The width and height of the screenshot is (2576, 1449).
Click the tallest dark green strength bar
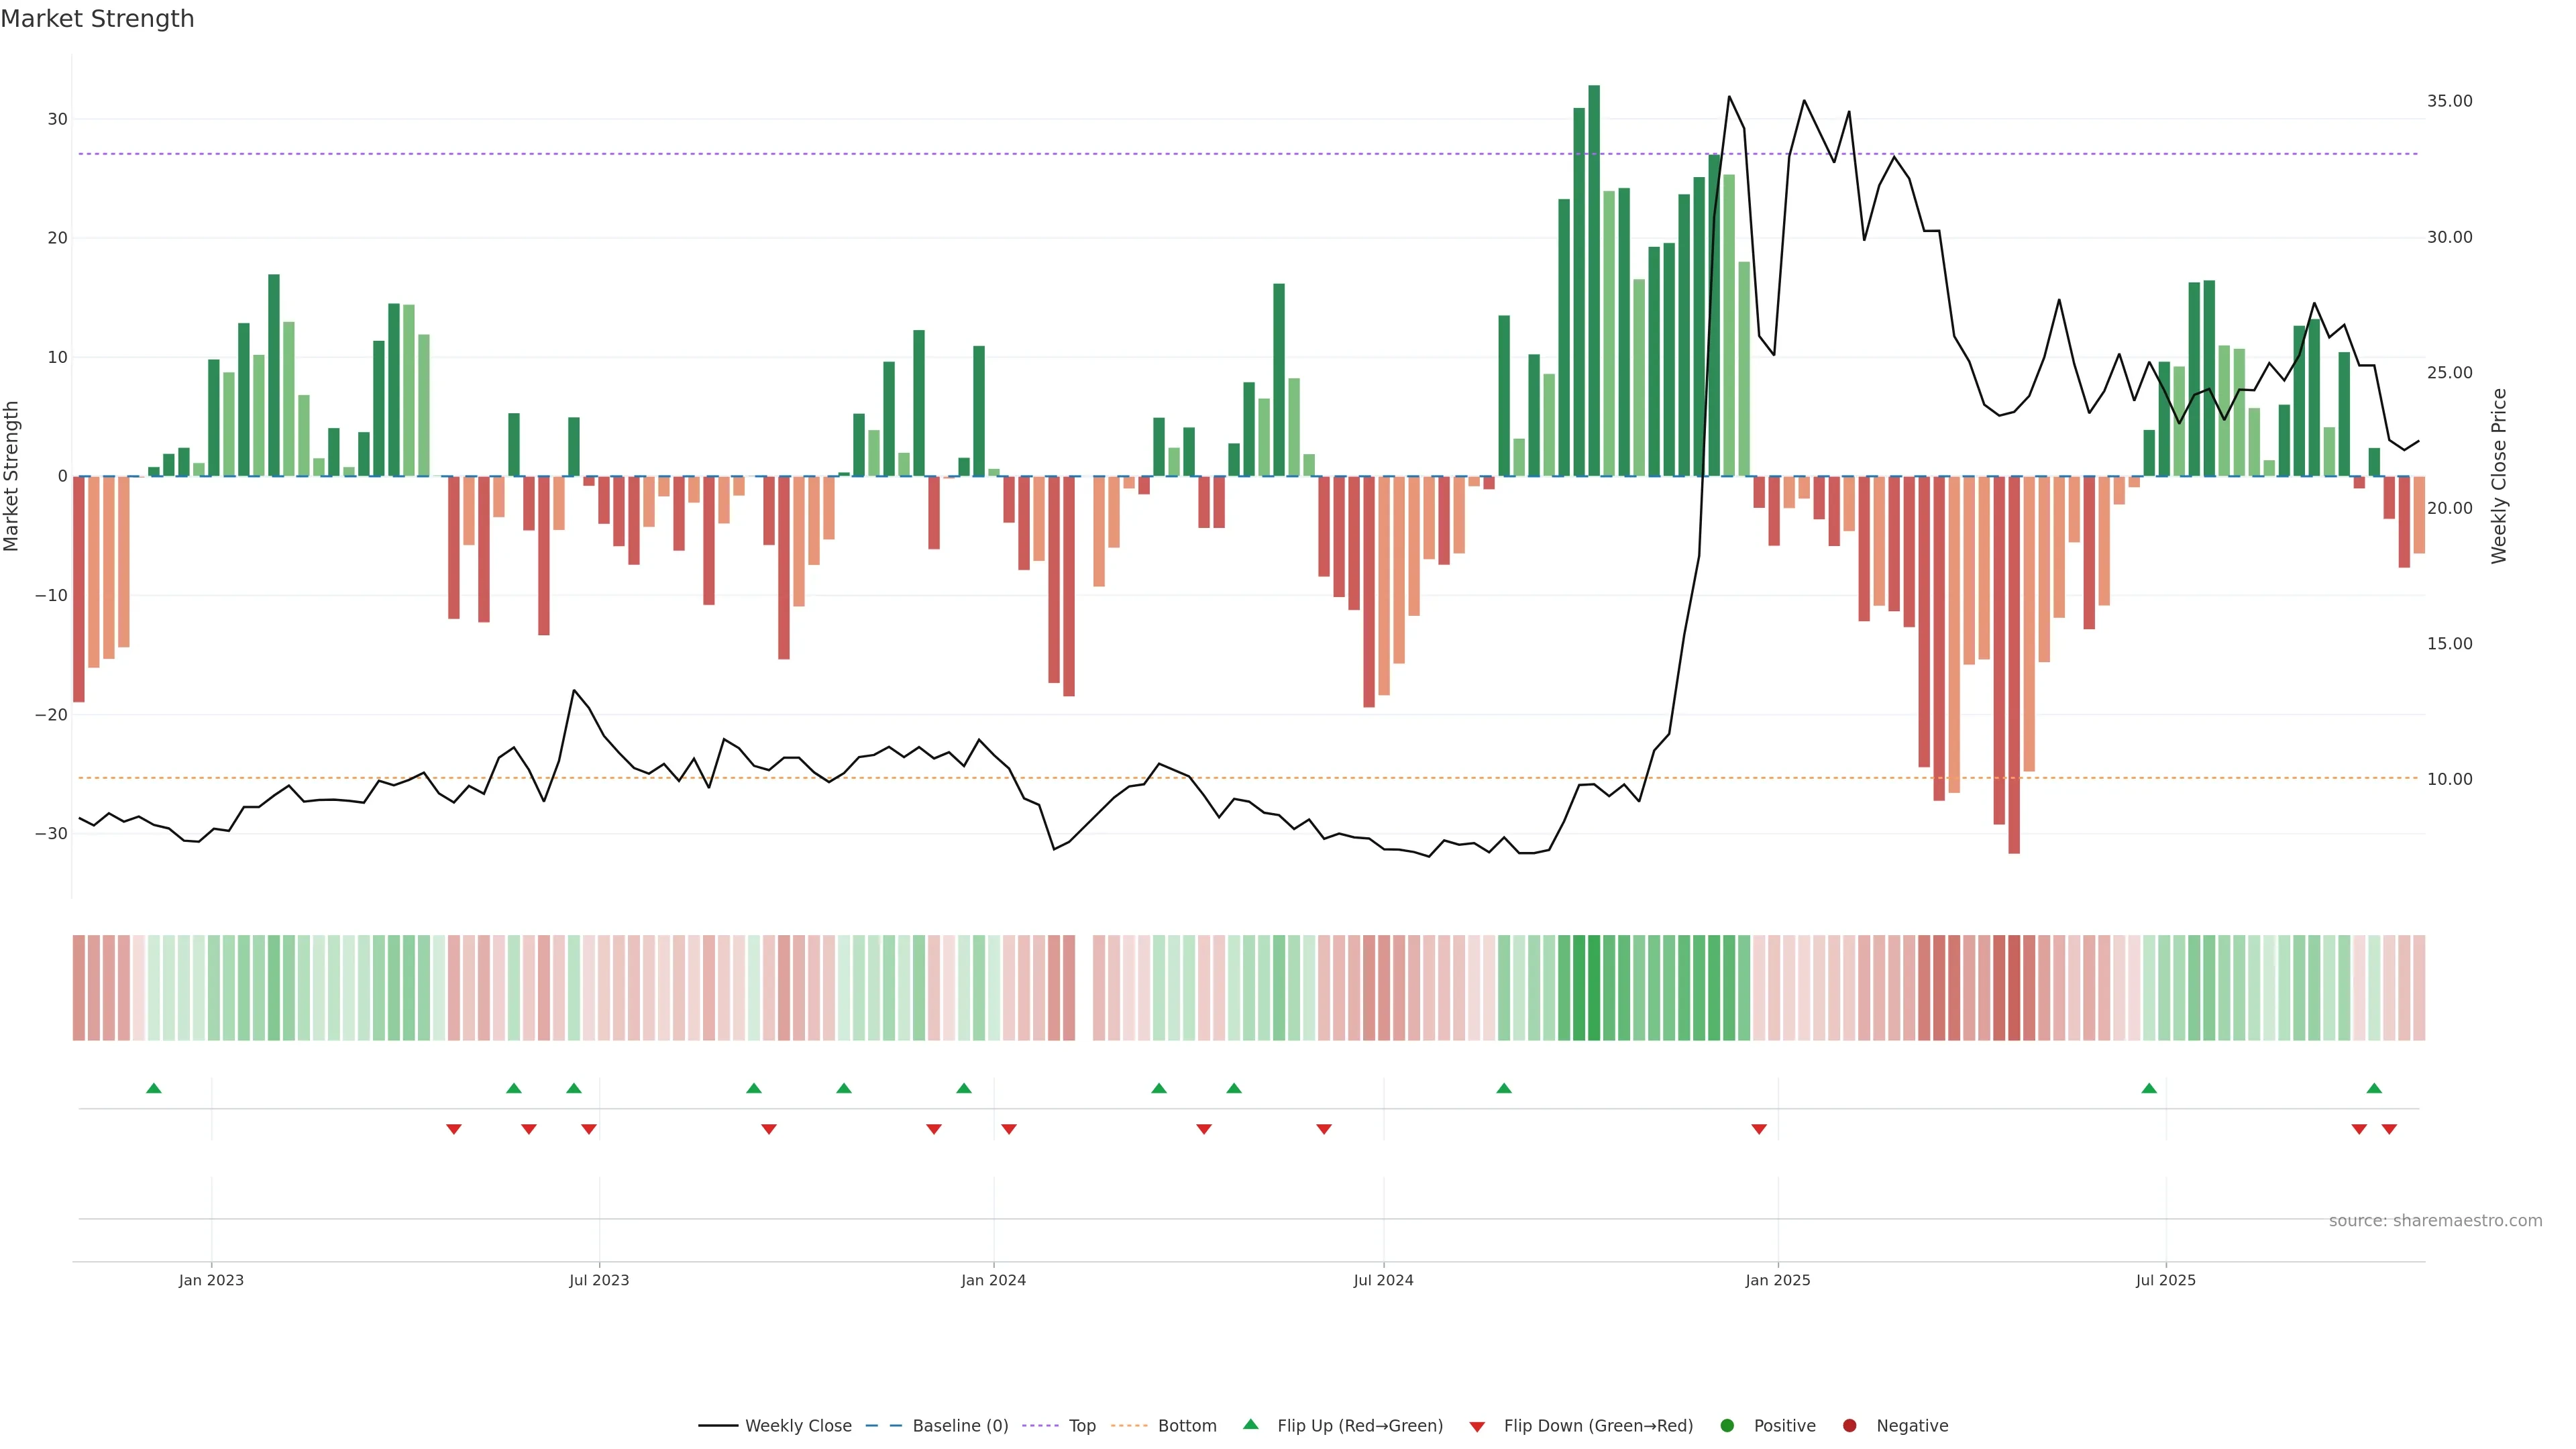tap(1594, 280)
